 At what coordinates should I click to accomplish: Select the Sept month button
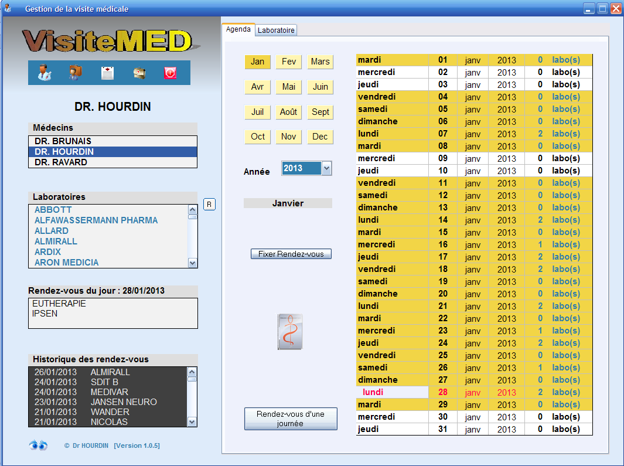point(320,112)
